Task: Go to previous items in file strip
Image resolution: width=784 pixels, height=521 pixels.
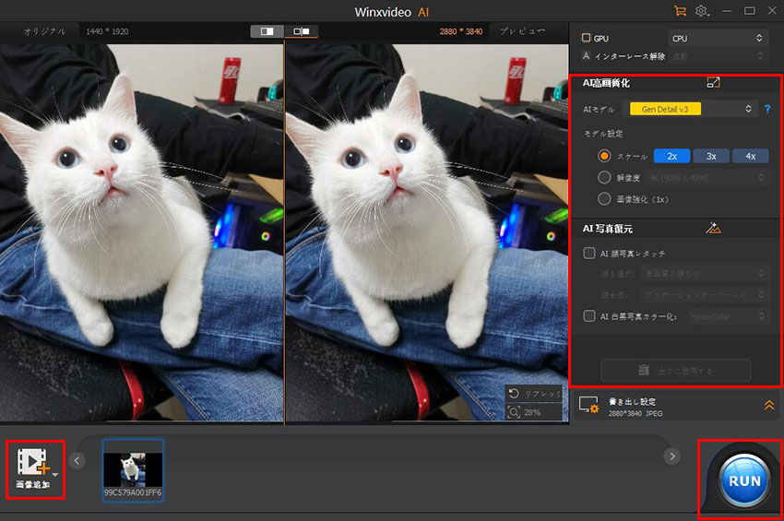Action: (77, 460)
